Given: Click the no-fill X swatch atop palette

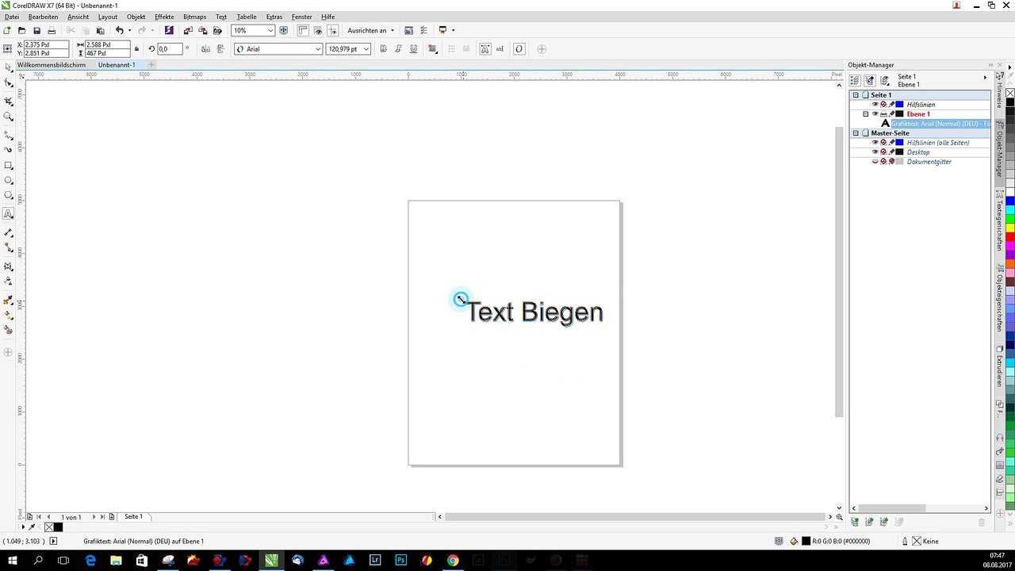Looking at the screenshot, I should click(x=1010, y=93).
